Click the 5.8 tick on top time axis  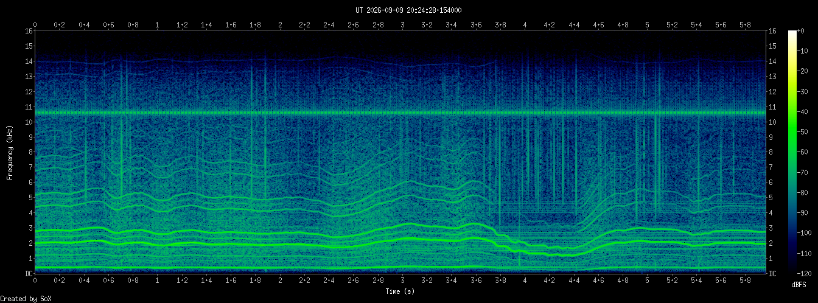click(x=746, y=25)
